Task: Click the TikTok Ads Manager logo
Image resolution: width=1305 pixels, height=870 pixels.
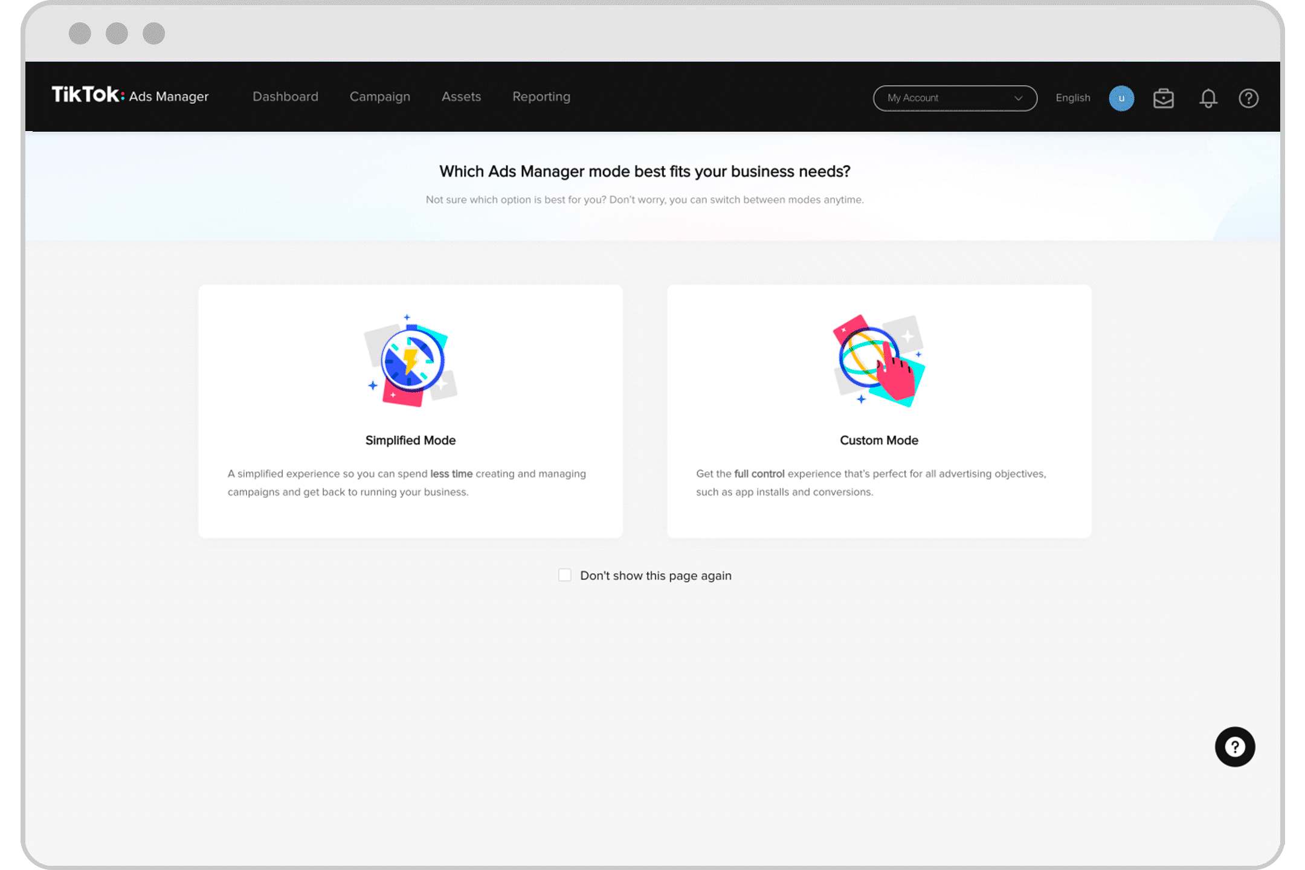Action: pos(130,96)
